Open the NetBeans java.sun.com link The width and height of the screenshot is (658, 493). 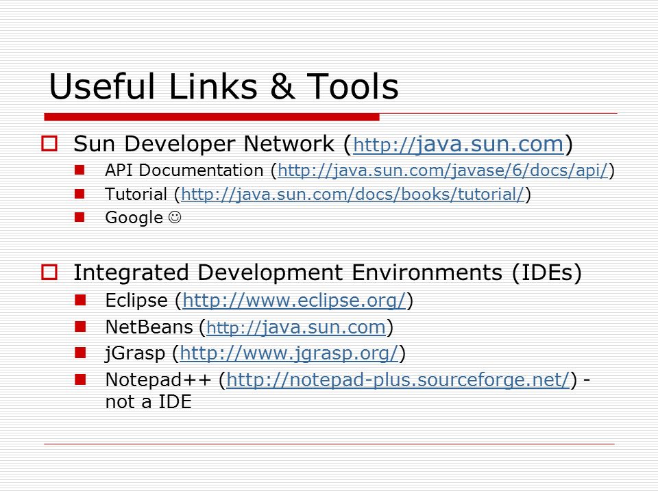[x=296, y=327]
